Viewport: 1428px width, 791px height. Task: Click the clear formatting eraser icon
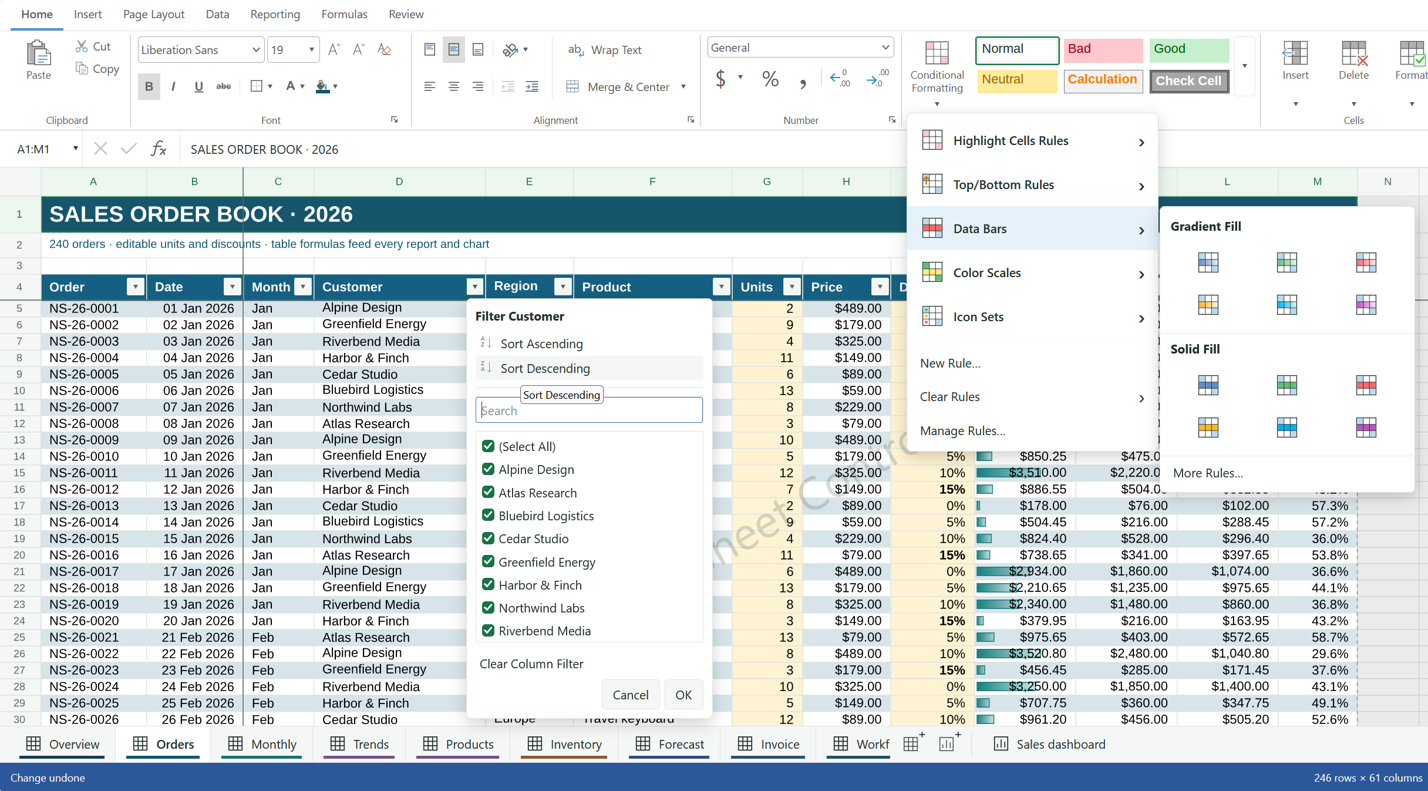click(384, 50)
